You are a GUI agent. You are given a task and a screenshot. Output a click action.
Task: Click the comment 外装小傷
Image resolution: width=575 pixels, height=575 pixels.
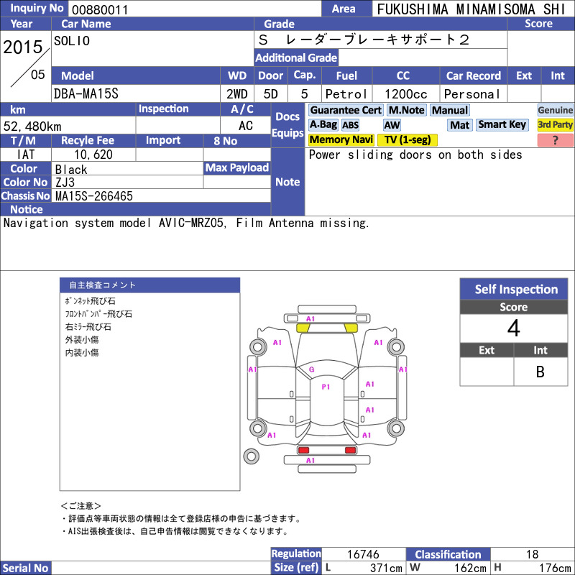click(82, 339)
